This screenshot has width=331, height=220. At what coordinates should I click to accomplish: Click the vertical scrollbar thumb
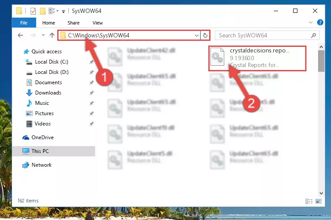pos(321,61)
